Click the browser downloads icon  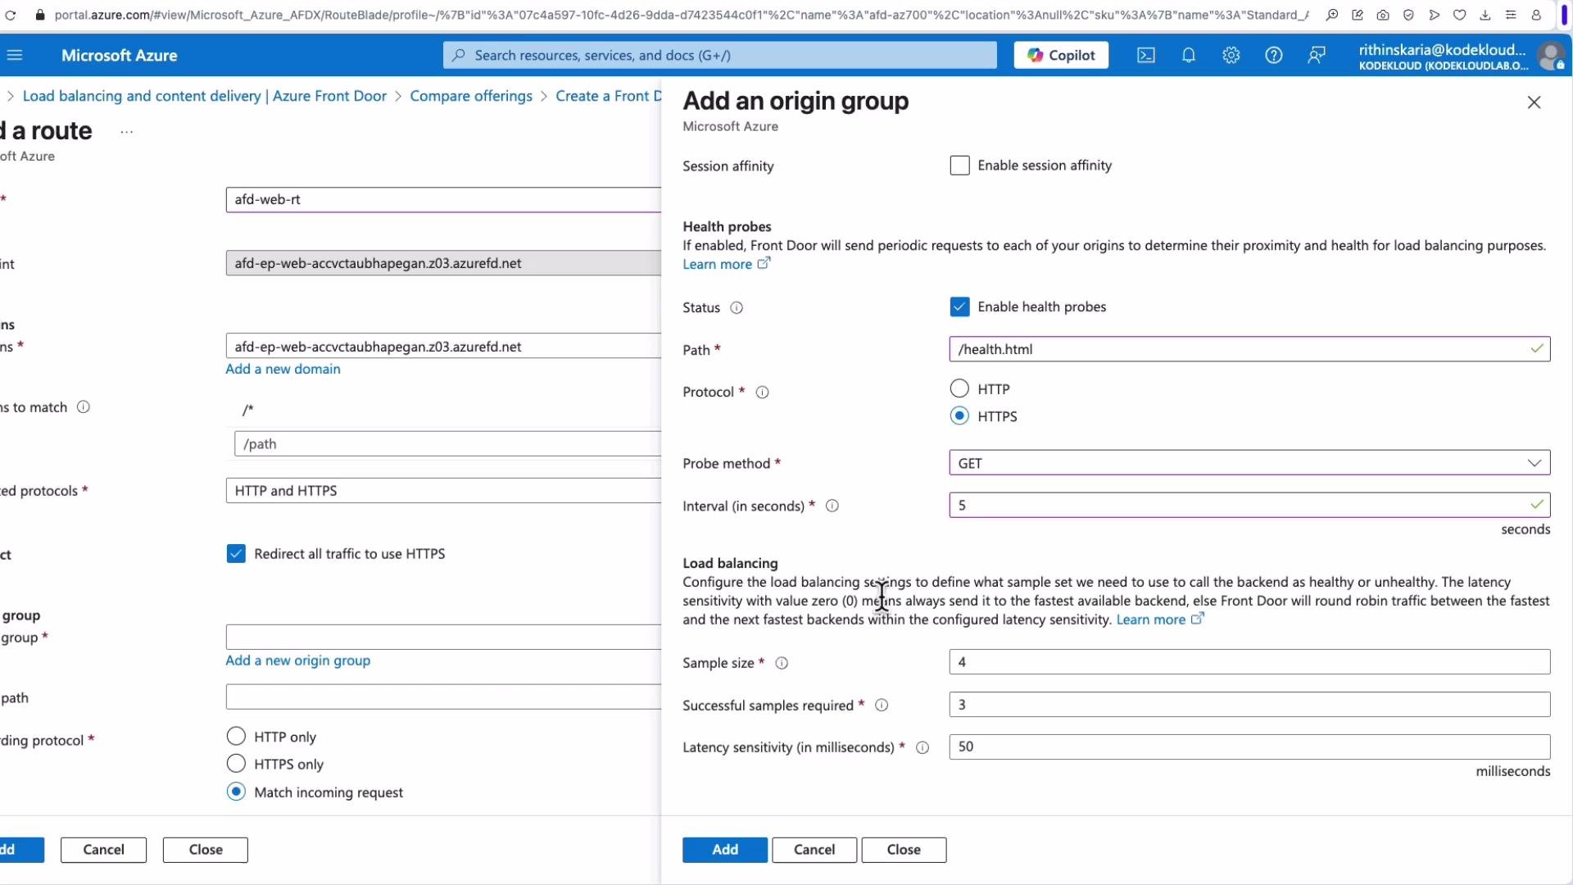click(x=1485, y=15)
